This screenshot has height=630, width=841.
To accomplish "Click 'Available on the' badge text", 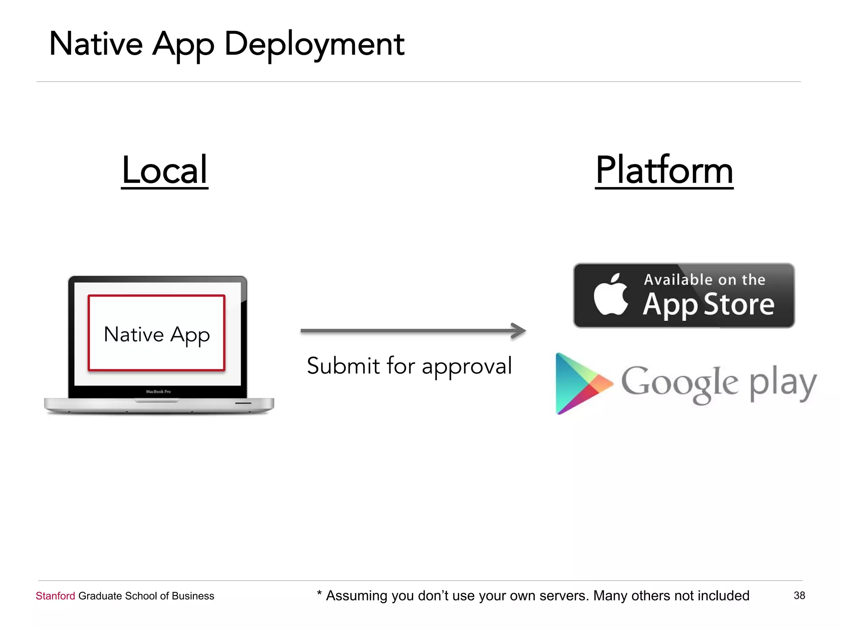I will pyautogui.click(x=705, y=280).
